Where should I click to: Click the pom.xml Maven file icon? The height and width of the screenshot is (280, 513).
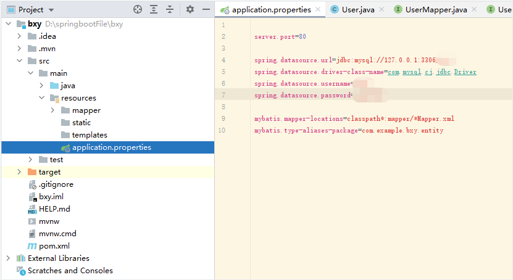pos(33,246)
